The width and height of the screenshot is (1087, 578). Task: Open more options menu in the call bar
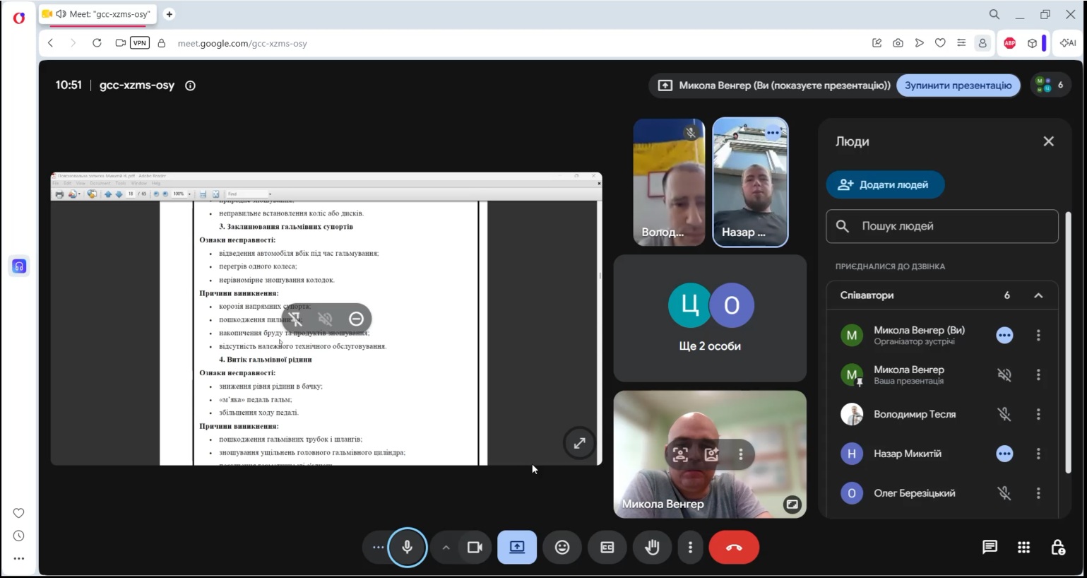pos(690,547)
